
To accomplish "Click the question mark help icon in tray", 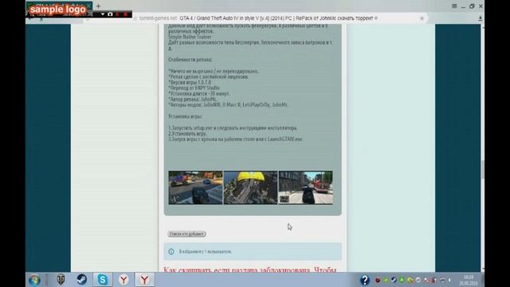I will point(365,280).
